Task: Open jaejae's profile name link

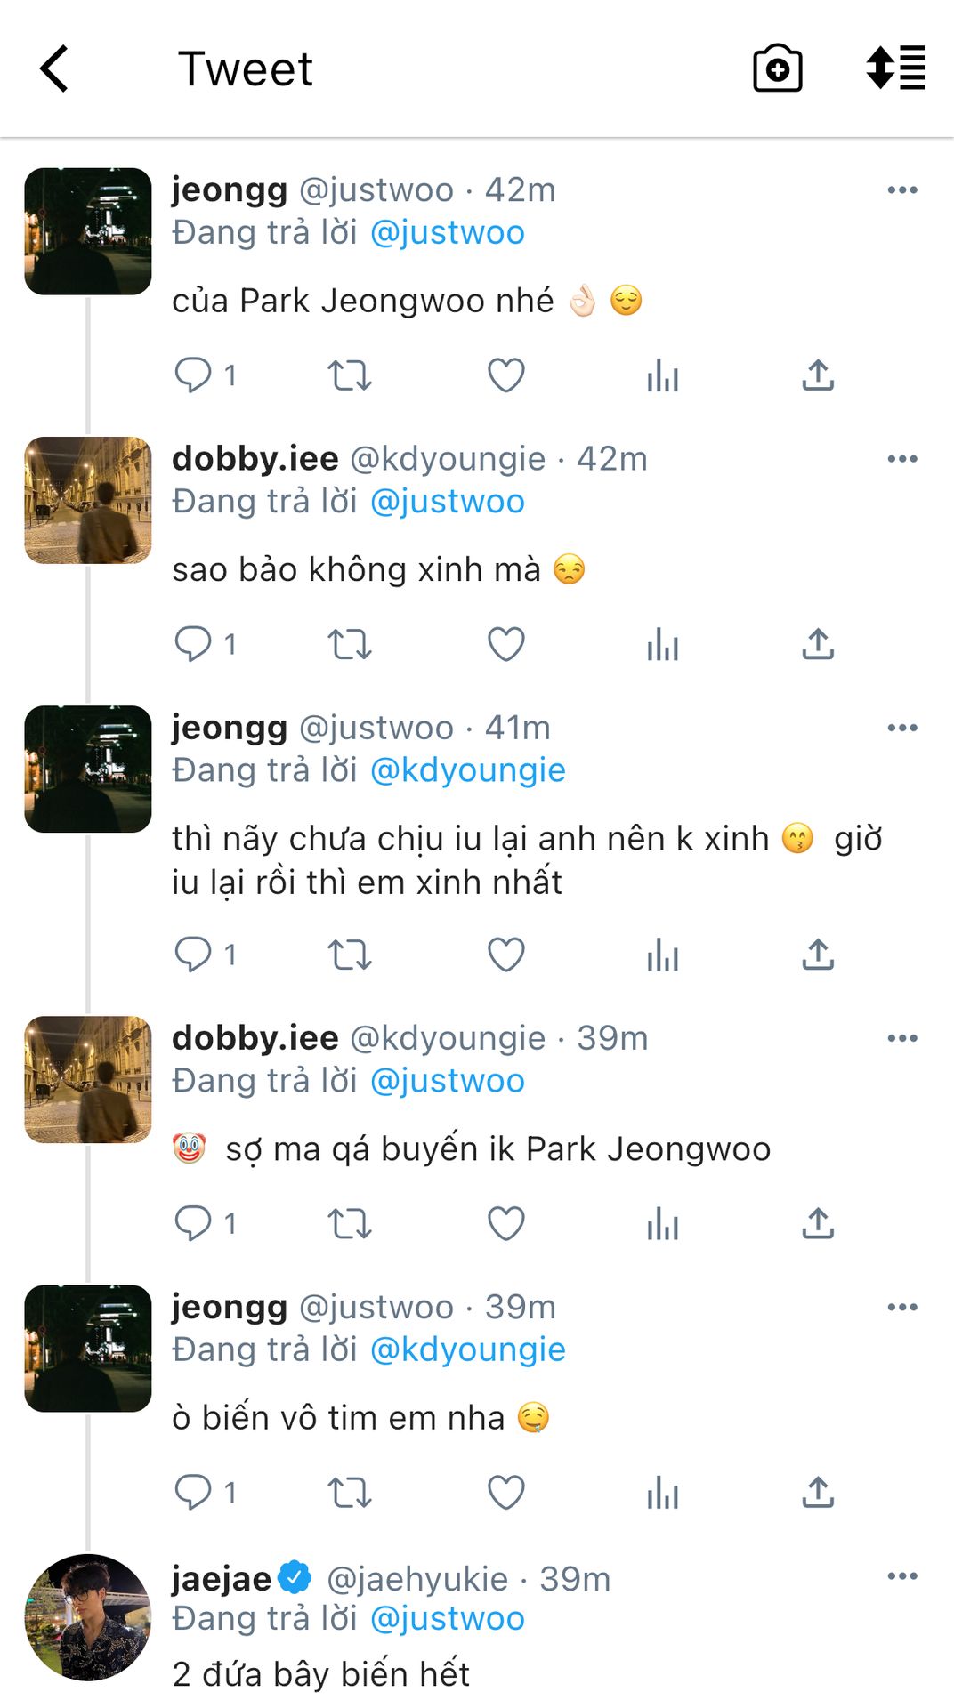Action: click(222, 1579)
